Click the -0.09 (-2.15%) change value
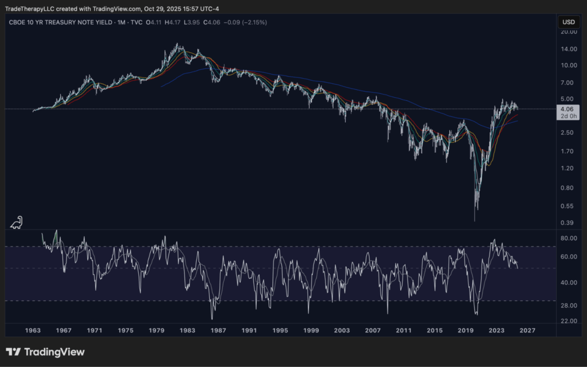The width and height of the screenshot is (587, 367). pyautogui.click(x=244, y=22)
